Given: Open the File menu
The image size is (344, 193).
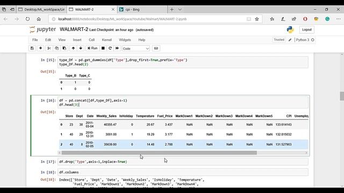Looking at the screenshot, I should coord(35,40).
